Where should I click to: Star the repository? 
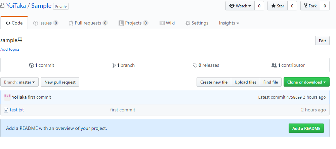pyautogui.click(x=278, y=6)
